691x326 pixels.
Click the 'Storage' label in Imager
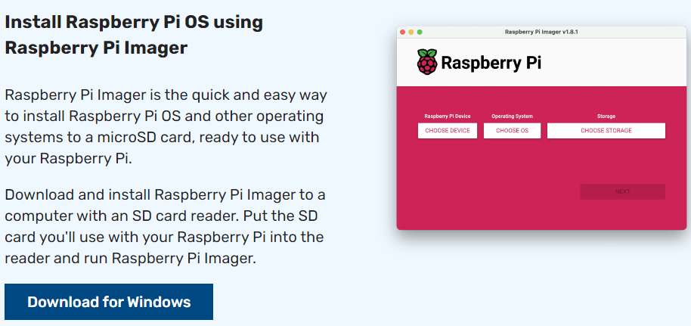[606, 116]
